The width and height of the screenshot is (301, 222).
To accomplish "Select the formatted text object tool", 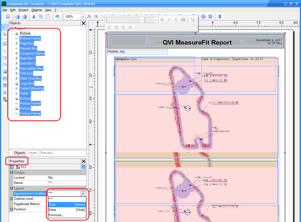I will point(5,93).
